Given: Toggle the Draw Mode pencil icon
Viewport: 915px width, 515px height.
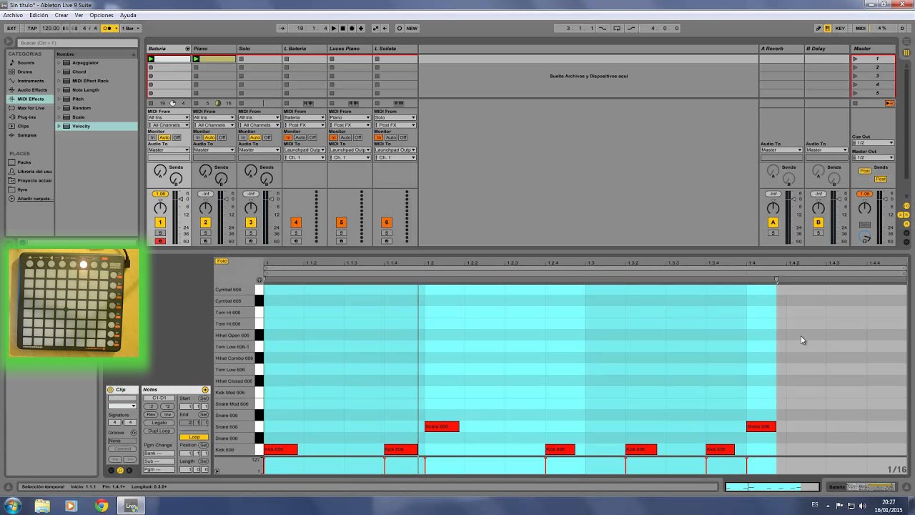Looking at the screenshot, I should tap(818, 29).
